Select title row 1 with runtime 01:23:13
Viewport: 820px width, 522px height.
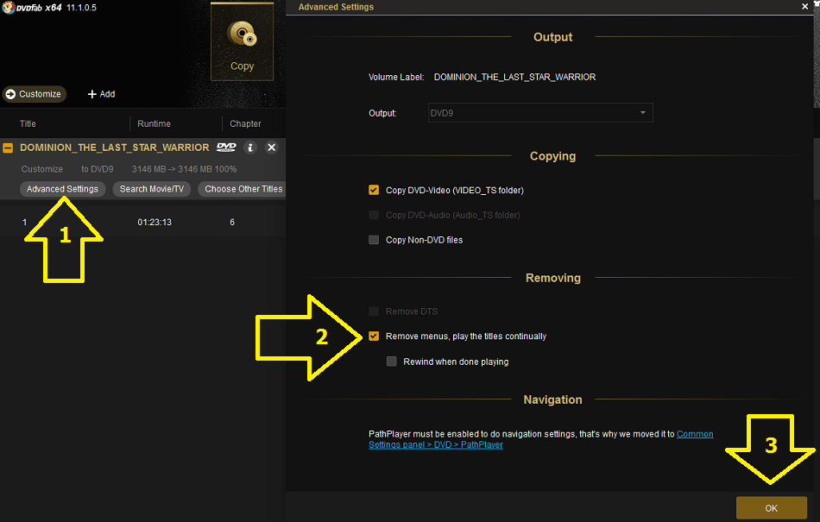coord(142,222)
